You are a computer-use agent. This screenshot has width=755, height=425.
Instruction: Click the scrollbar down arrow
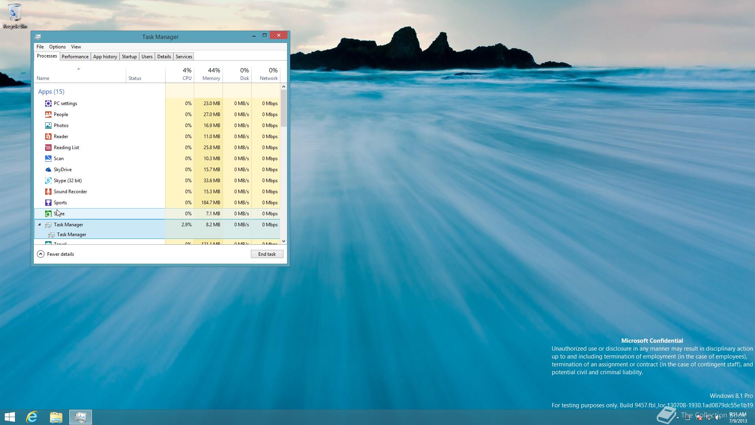pyautogui.click(x=284, y=241)
